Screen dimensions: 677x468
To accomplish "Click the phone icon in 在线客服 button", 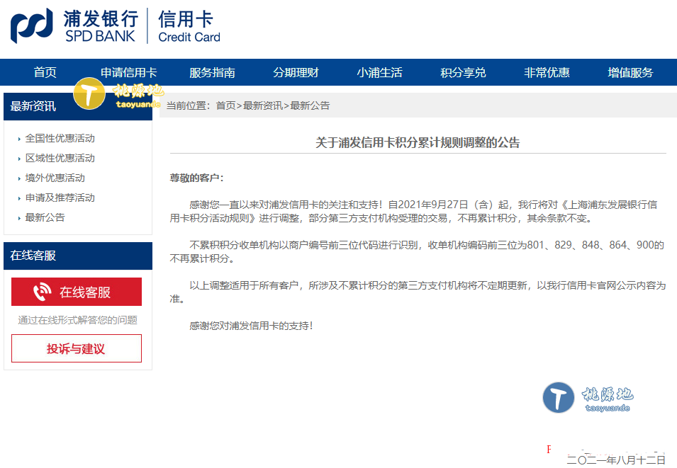I will click(43, 292).
